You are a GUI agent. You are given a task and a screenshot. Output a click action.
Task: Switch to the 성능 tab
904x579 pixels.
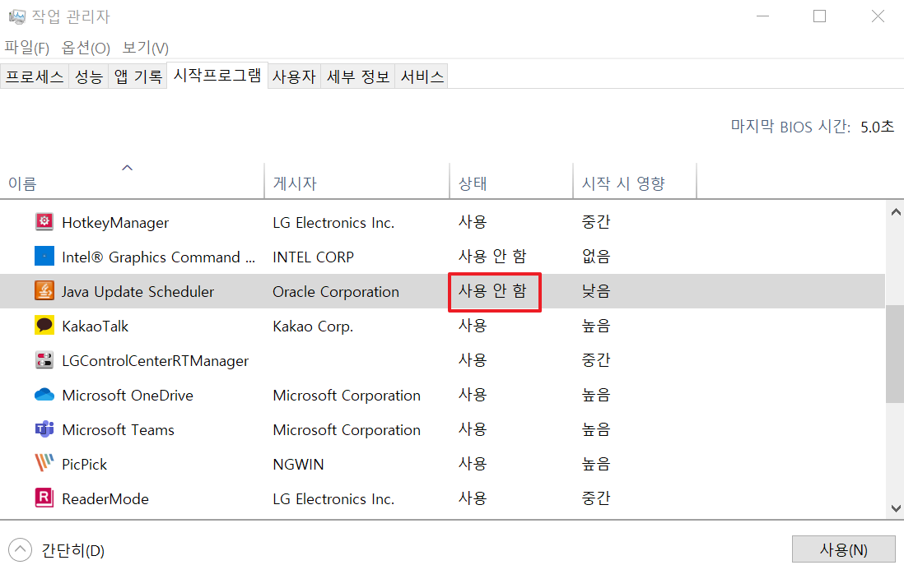[88, 74]
